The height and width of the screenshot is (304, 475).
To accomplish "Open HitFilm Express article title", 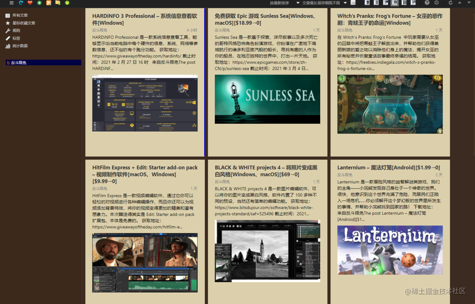I will coord(145,174).
